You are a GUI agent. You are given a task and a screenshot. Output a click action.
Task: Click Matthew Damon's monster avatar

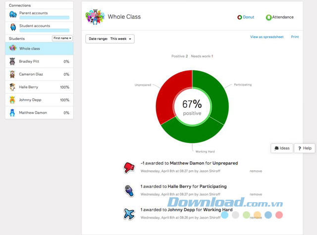pos(12,113)
